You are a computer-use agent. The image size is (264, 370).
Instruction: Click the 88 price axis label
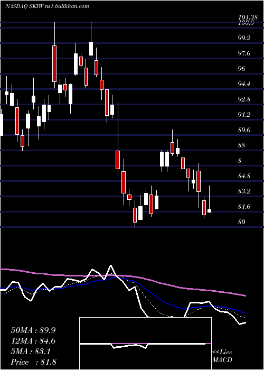(242, 145)
